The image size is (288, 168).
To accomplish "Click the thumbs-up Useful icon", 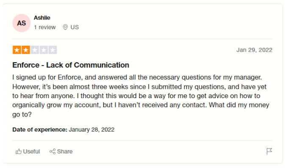I will click(x=19, y=151).
